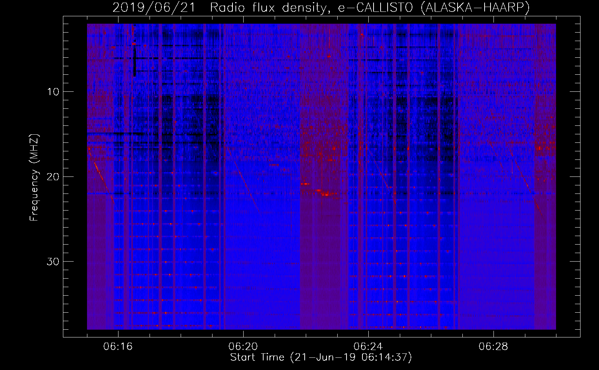Viewport: 599px width, 370px height.
Task: Click the '06:16' time tick label
Action: pyautogui.click(x=118, y=347)
